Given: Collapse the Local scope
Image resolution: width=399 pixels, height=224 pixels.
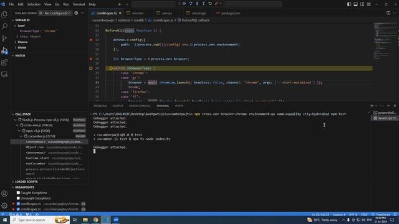Looking at the screenshot, I should [x=21, y=26].
